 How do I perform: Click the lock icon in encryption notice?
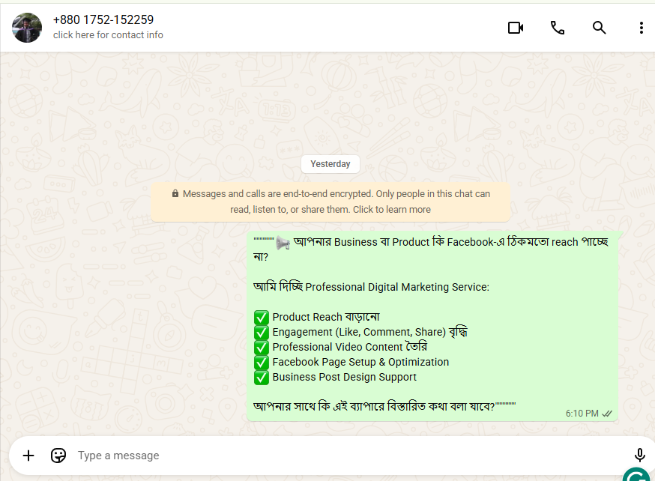pos(175,193)
